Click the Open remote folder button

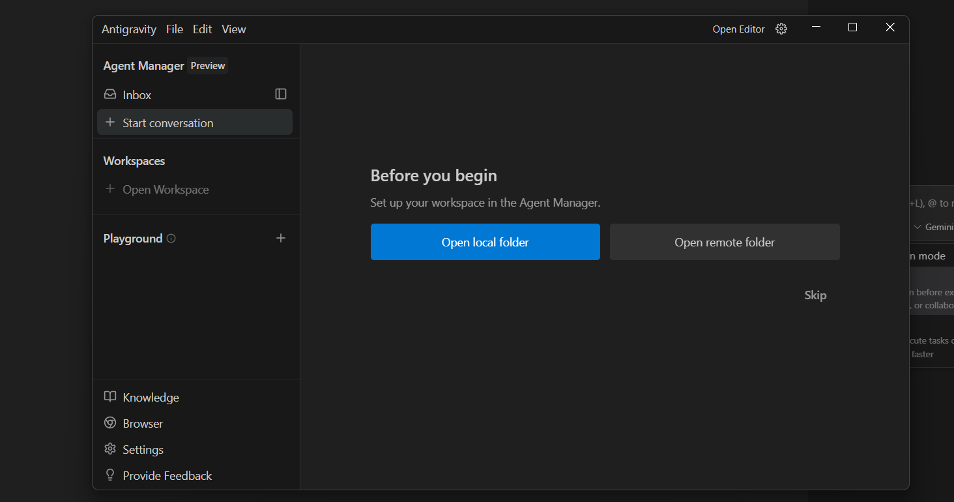(x=725, y=242)
